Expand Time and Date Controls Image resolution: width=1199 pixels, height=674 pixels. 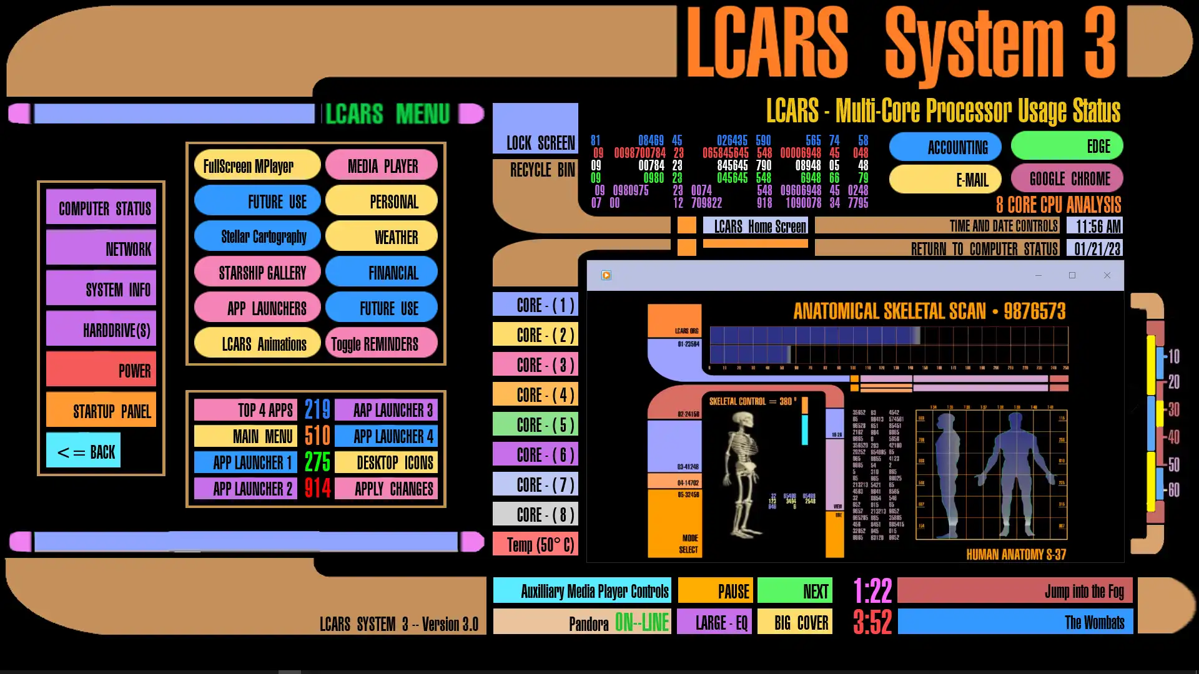tap(980, 227)
